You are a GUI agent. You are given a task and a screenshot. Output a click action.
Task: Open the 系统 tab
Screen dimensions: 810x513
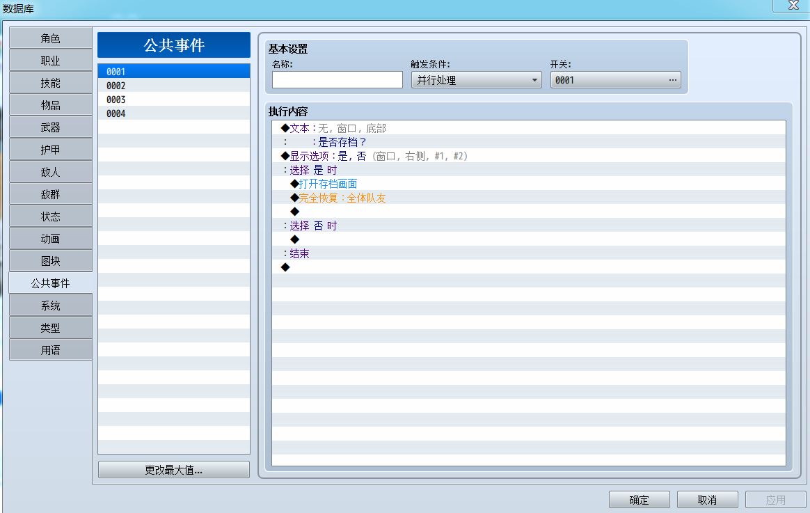pos(51,306)
